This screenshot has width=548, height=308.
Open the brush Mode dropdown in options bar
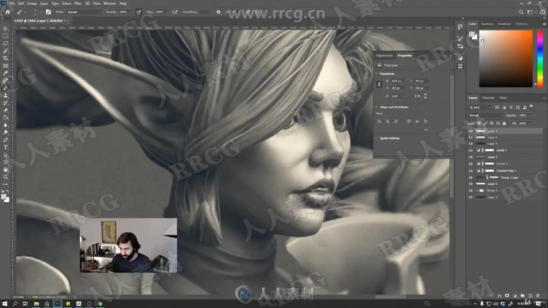(84, 12)
